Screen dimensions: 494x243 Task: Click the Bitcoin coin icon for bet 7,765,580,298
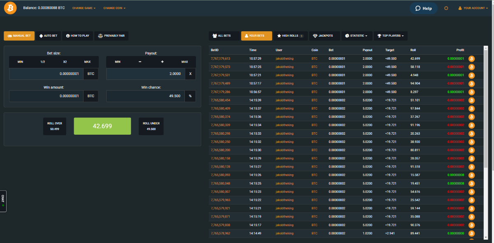(x=472, y=133)
